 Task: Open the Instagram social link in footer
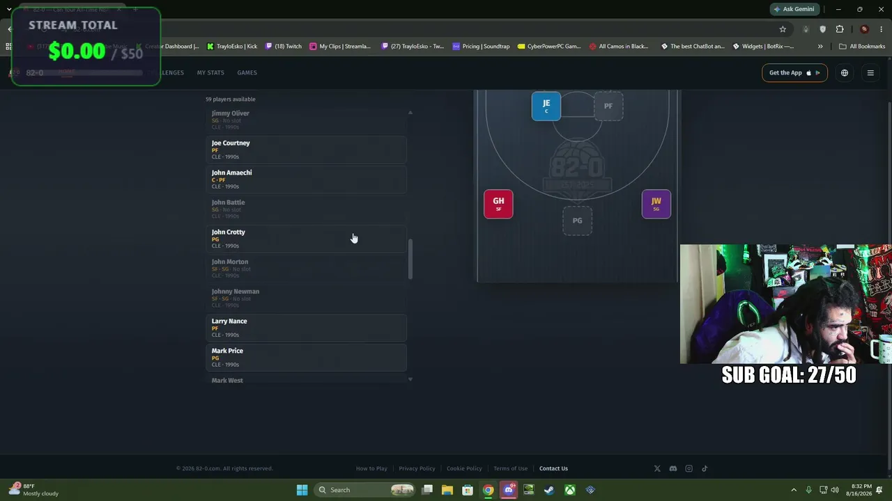689,468
